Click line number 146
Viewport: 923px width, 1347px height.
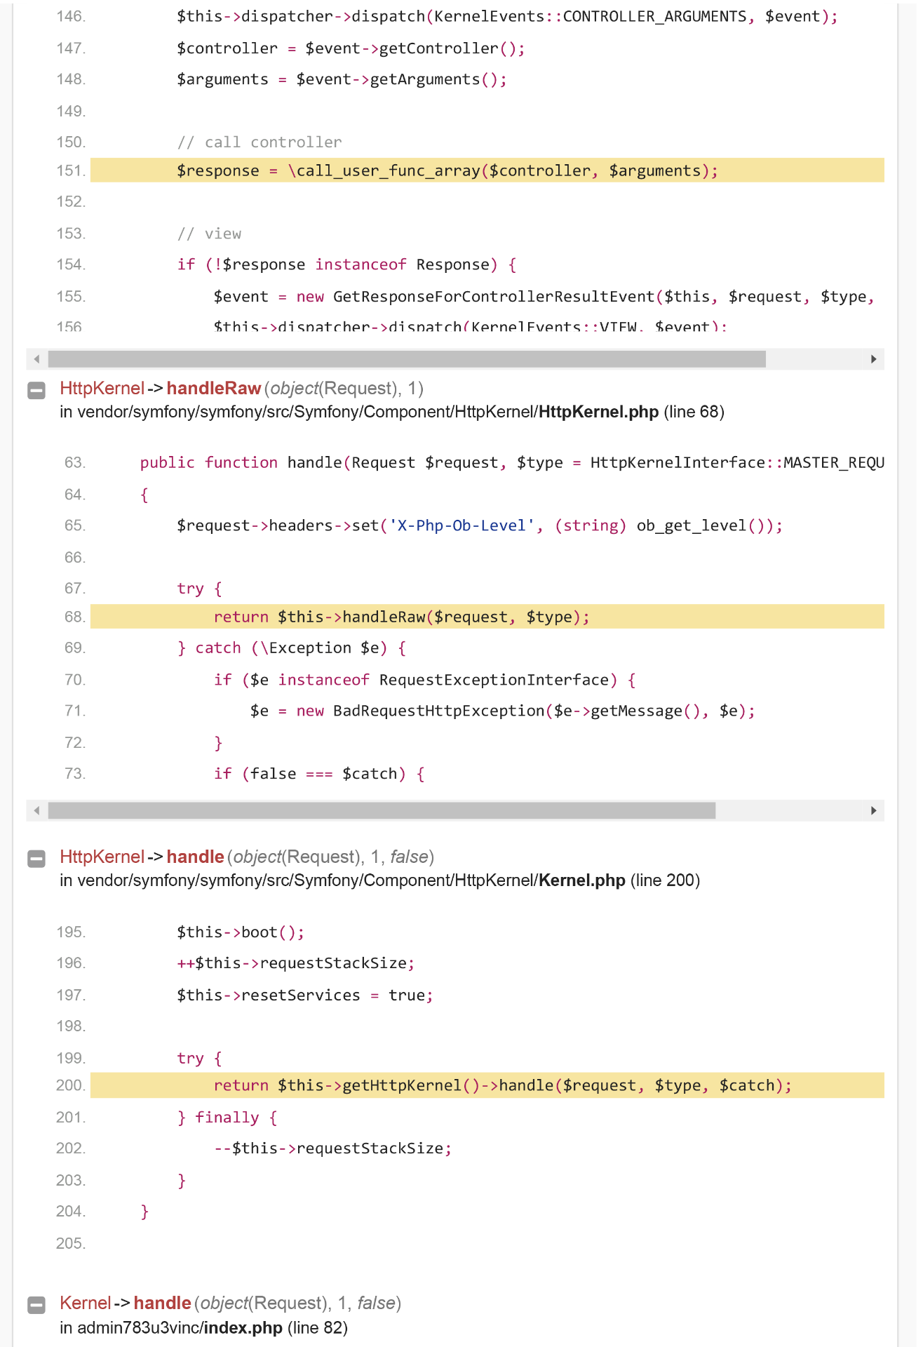[x=71, y=16]
